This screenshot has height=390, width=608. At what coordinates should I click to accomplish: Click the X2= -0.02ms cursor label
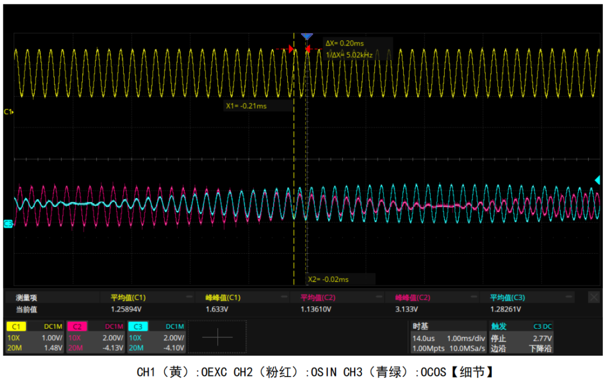328,279
